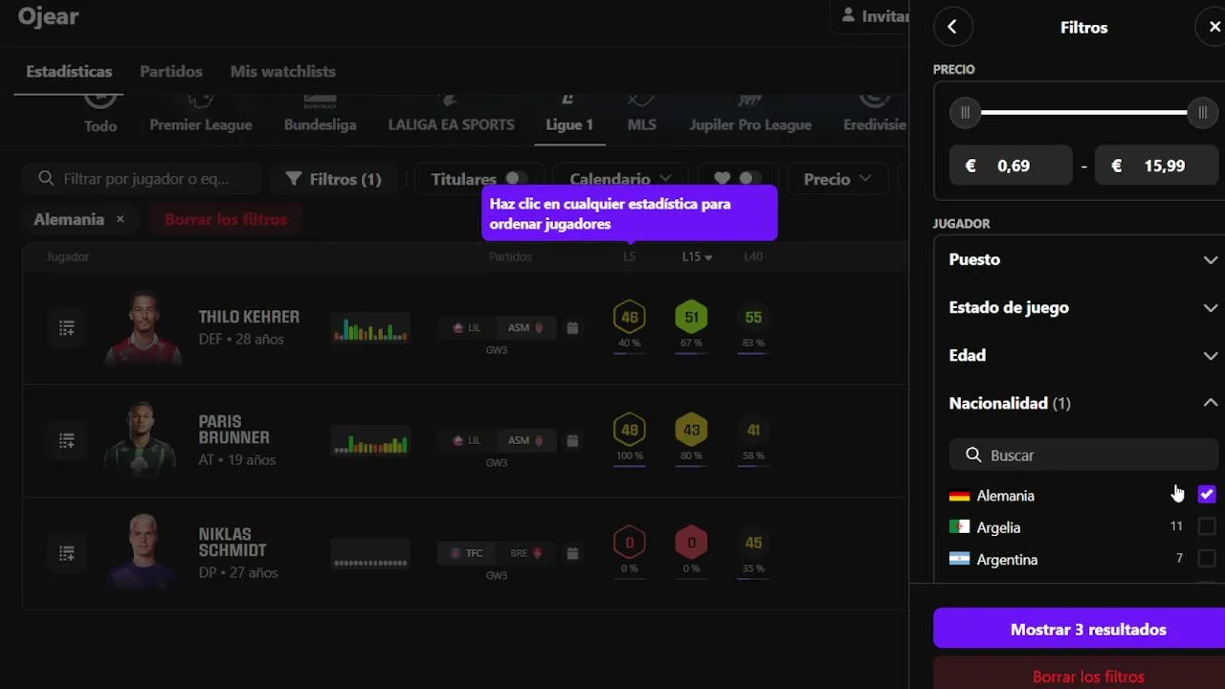The width and height of the screenshot is (1225, 689).
Task: Collapse the Nacionalidad section
Action: pyautogui.click(x=1083, y=403)
